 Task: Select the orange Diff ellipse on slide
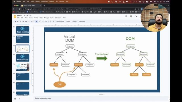click(59, 84)
